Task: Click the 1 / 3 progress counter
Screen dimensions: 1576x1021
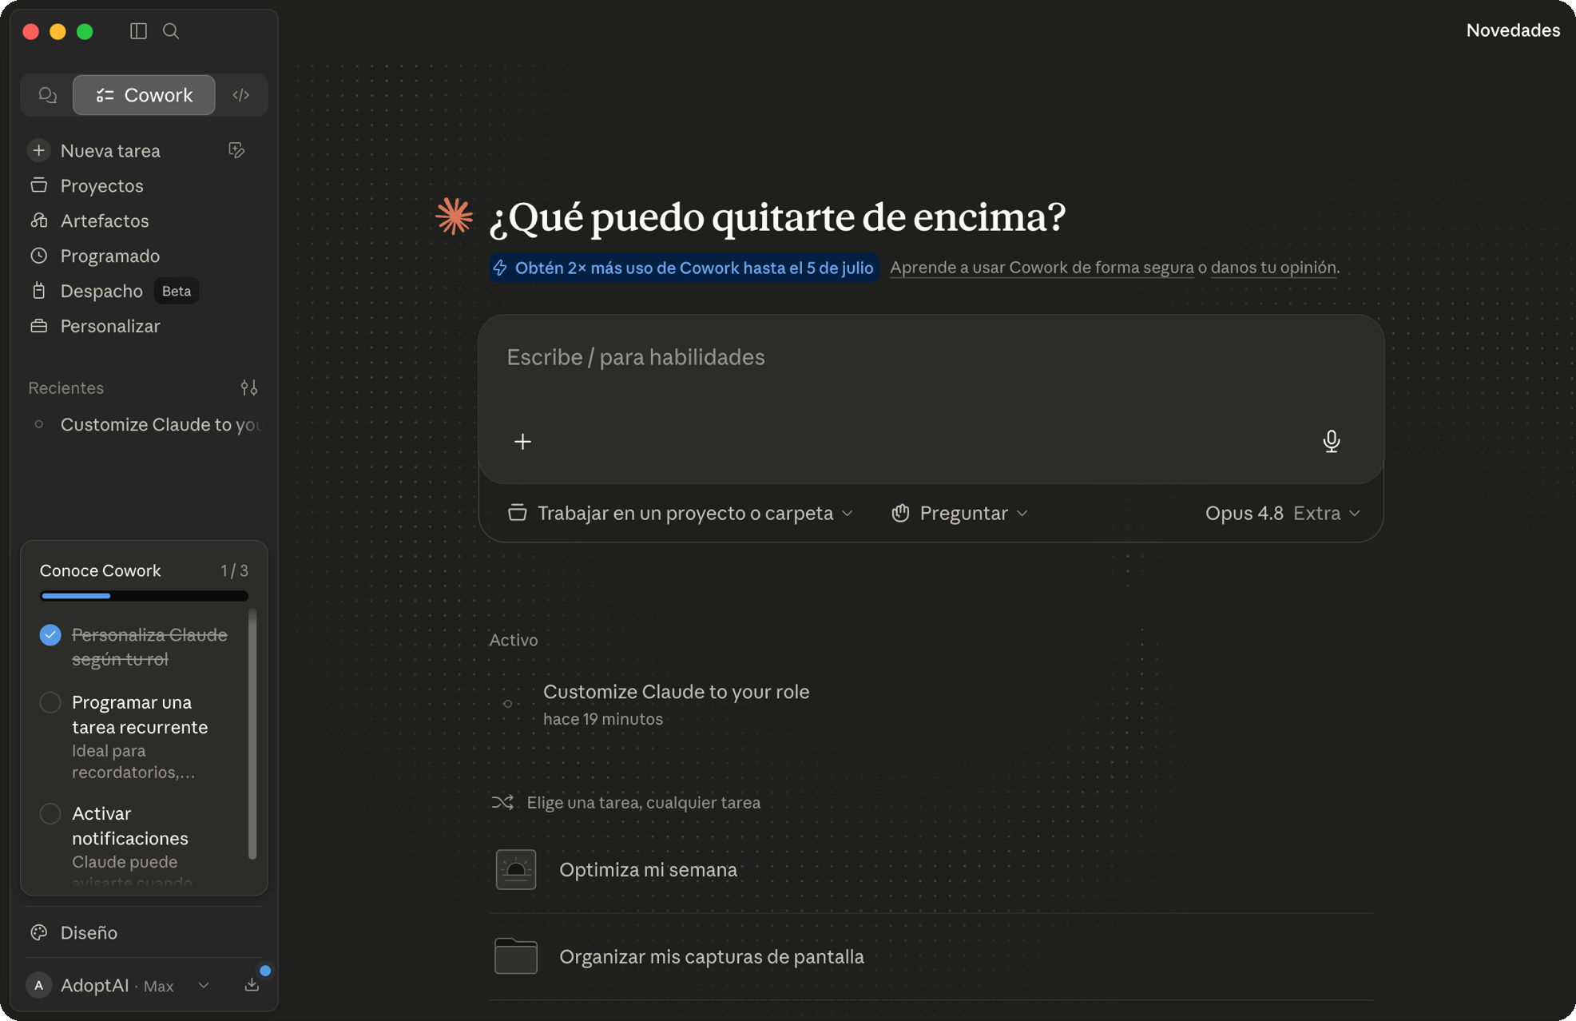Action: pyautogui.click(x=234, y=570)
